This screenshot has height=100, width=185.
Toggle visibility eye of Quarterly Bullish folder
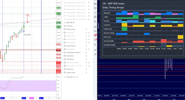tap(89, 39)
